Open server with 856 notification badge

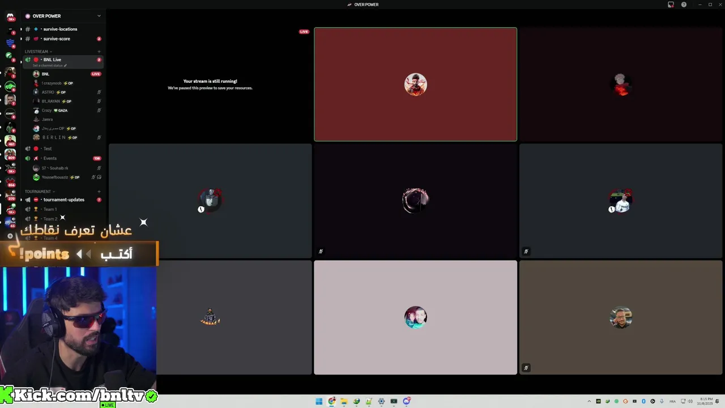10,181
